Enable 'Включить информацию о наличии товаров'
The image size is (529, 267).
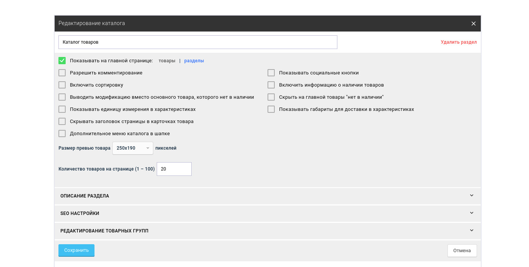pos(271,85)
